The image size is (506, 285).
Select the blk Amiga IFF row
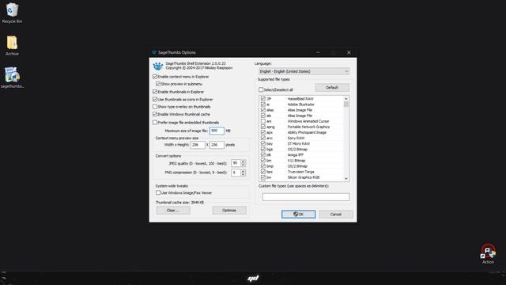click(301, 155)
